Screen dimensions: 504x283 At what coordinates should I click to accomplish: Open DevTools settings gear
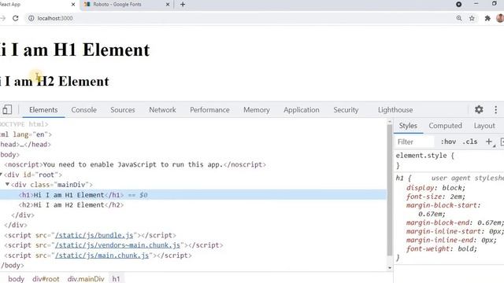pos(479,110)
